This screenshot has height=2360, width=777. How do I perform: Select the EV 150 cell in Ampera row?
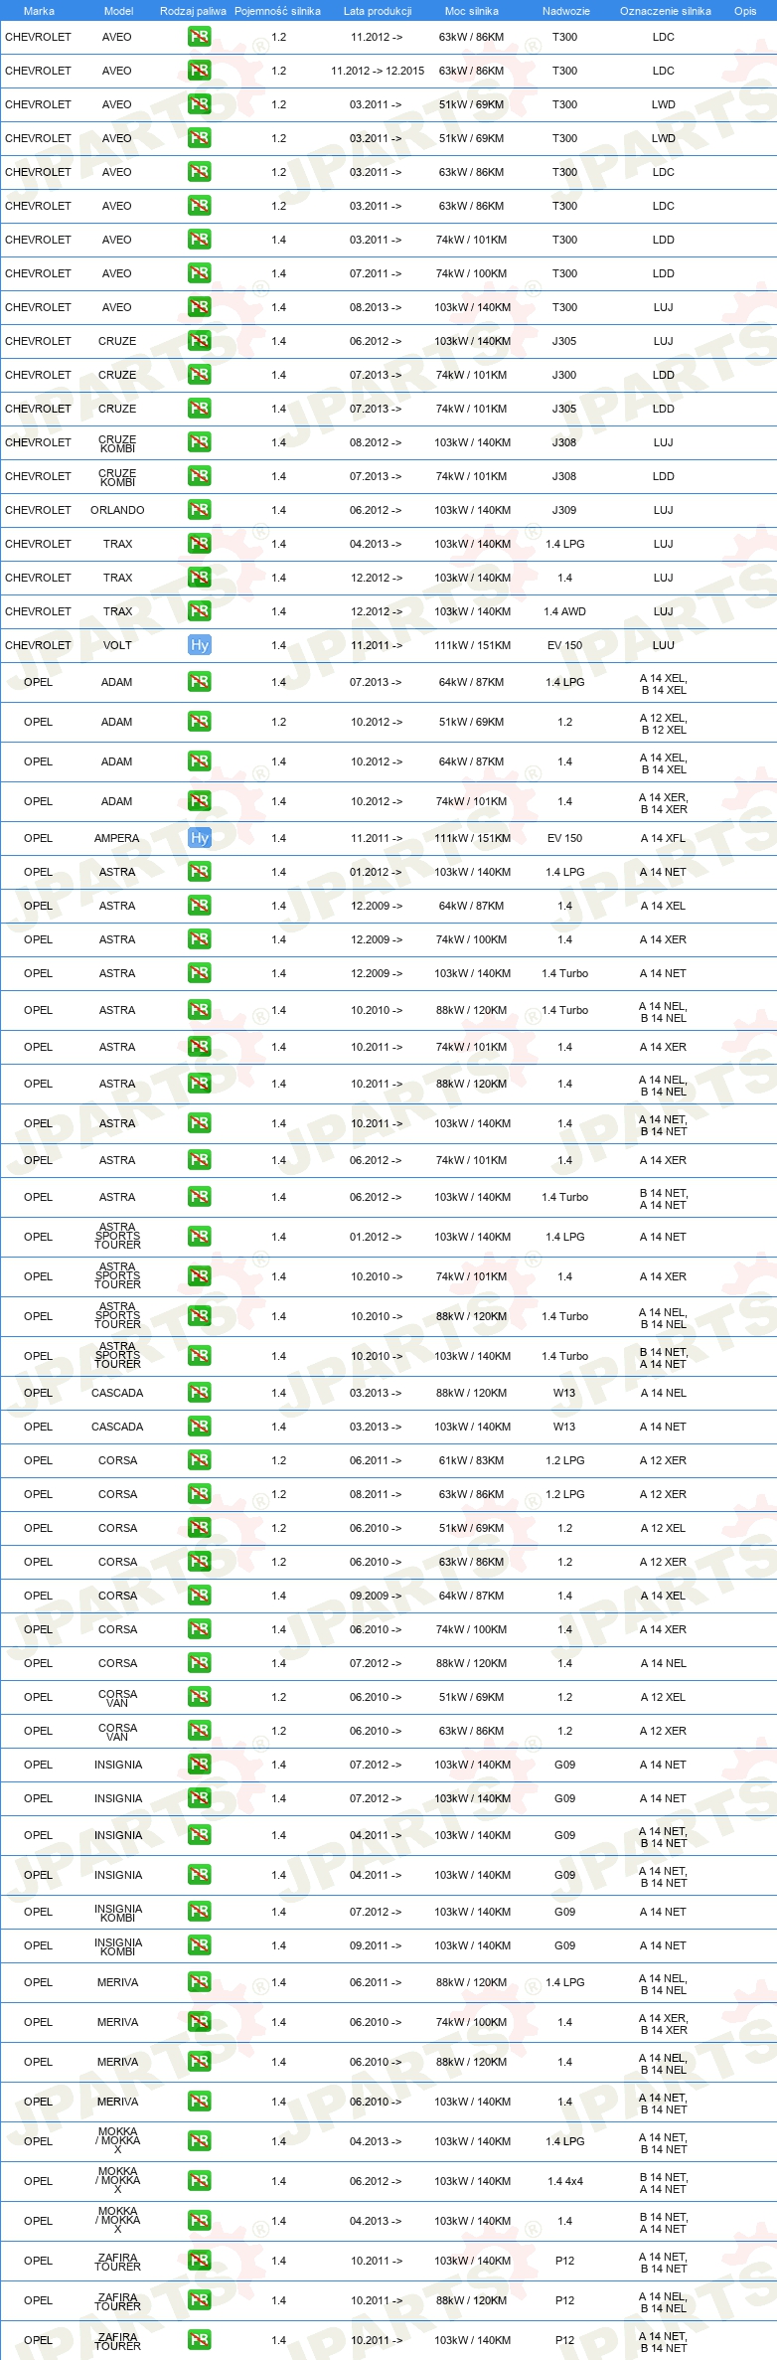[x=565, y=838]
